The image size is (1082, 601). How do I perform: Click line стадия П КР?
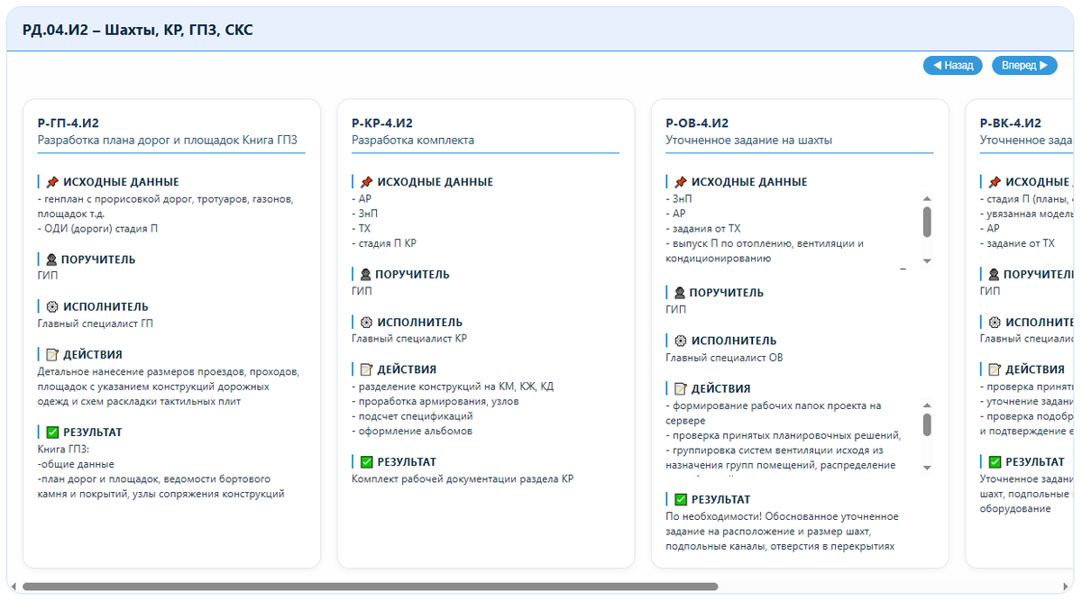(x=384, y=243)
